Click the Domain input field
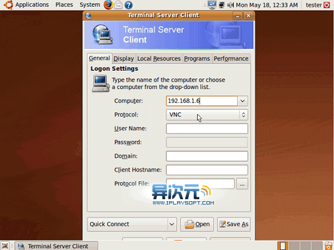Image resolution: width=334 pixels, height=250 pixels. 207,156
